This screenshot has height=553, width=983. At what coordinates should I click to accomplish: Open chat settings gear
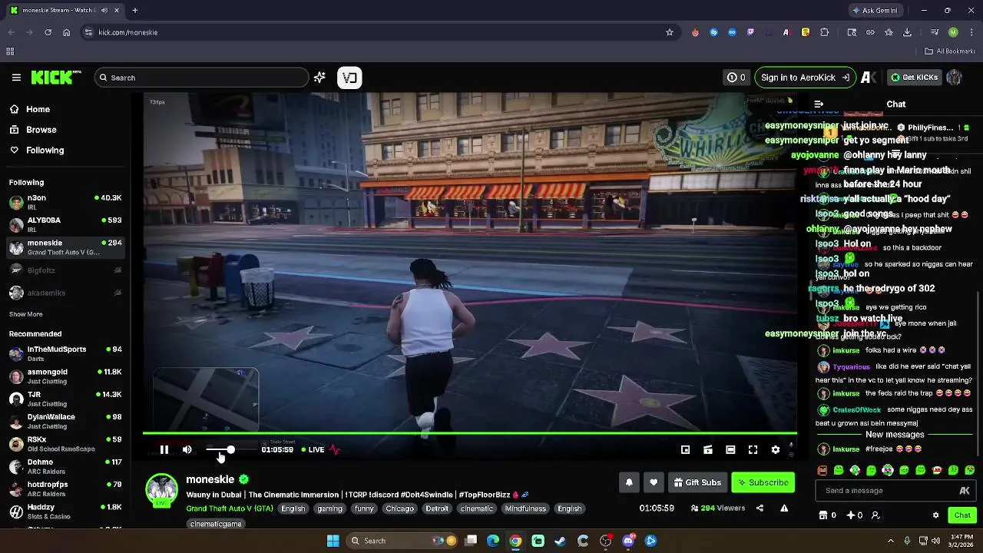(935, 515)
